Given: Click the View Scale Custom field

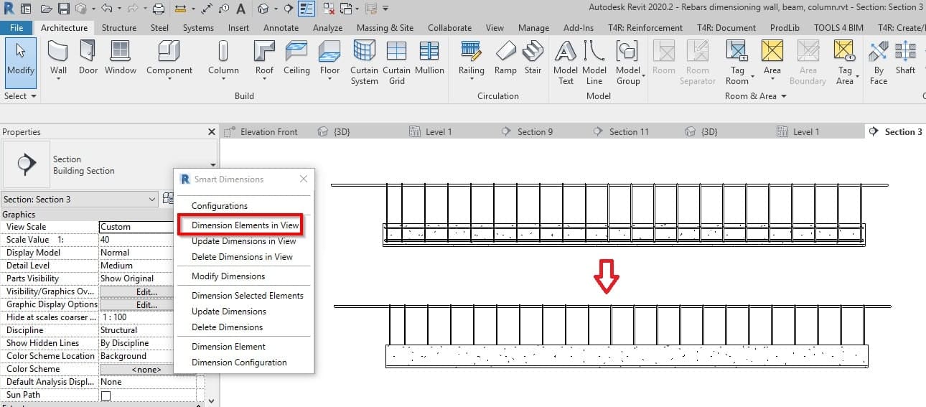Looking at the screenshot, I should (137, 227).
